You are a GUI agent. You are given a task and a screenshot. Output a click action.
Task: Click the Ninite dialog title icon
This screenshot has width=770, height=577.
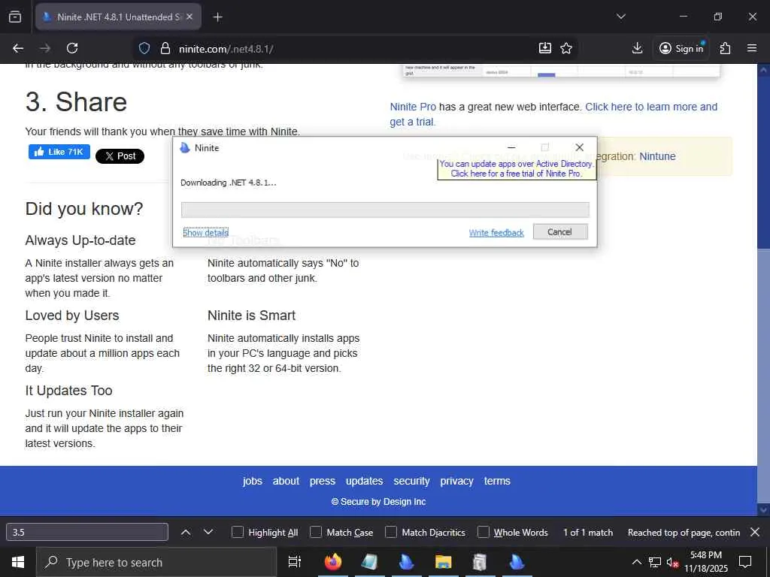[185, 148]
